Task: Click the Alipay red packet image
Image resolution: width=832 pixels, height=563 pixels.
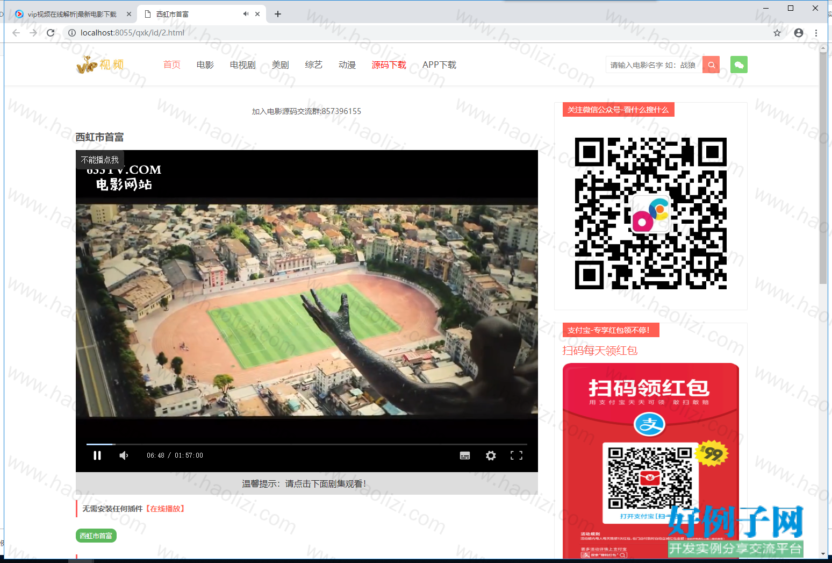Action: pyautogui.click(x=651, y=461)
